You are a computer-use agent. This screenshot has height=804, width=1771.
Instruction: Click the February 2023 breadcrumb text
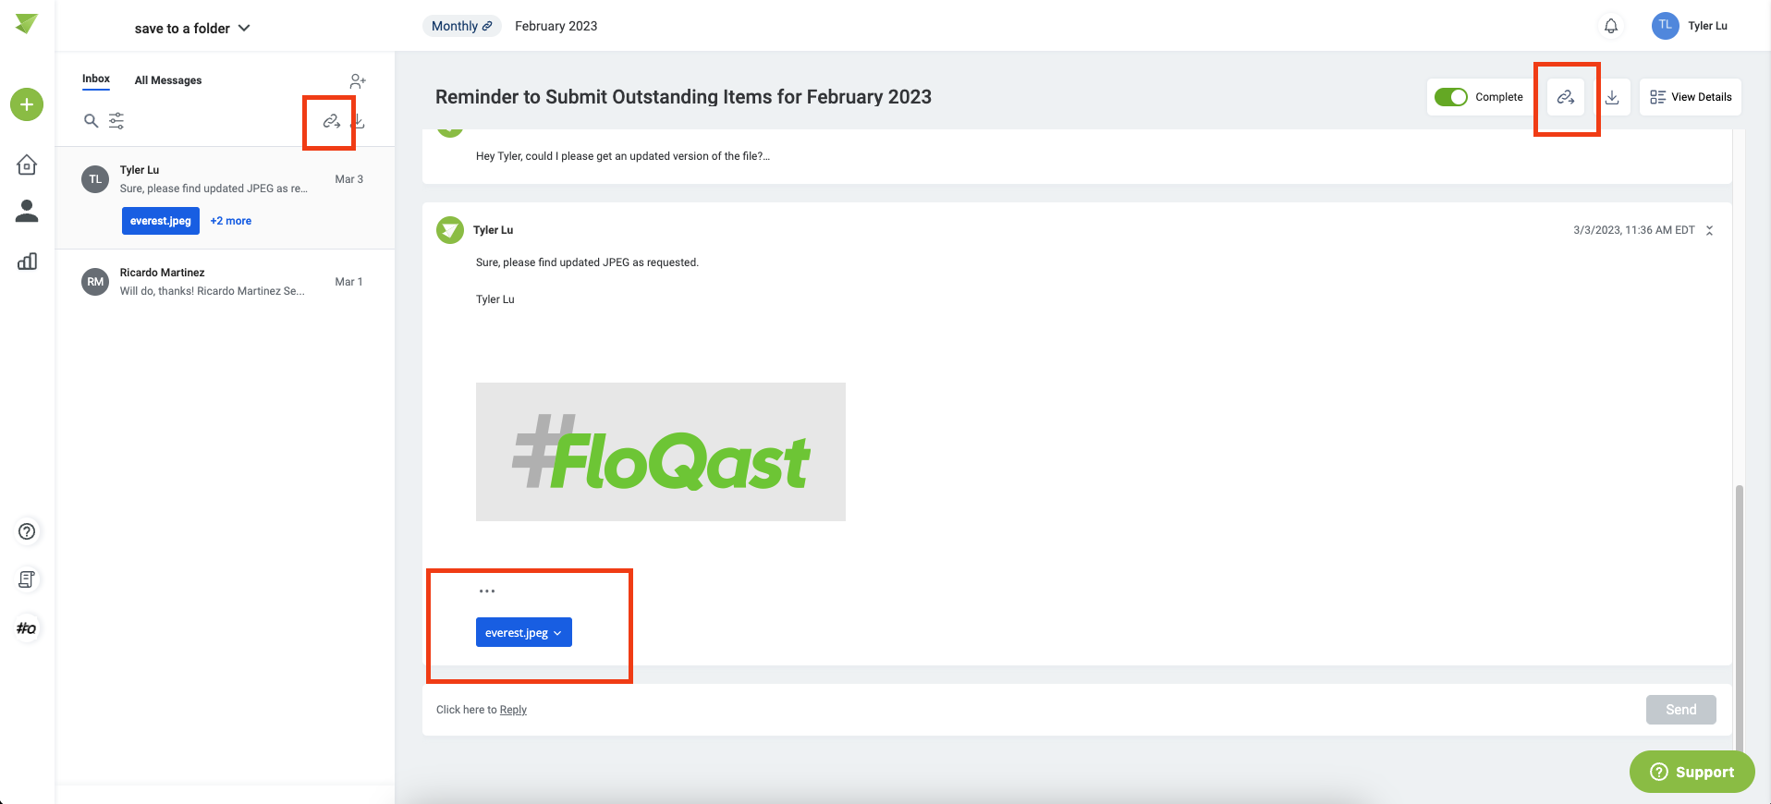coord(556,26)
